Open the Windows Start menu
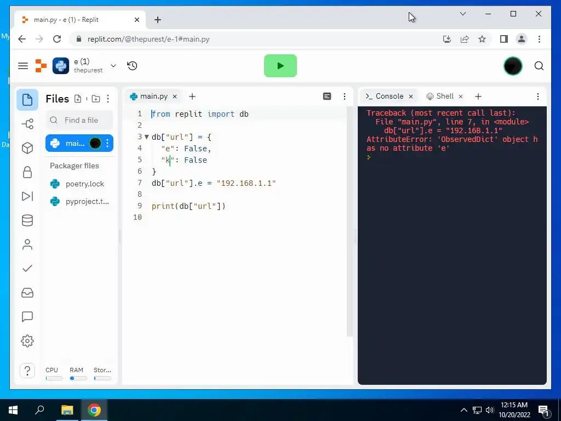This screenshot has height=421, width=561. 13,410
